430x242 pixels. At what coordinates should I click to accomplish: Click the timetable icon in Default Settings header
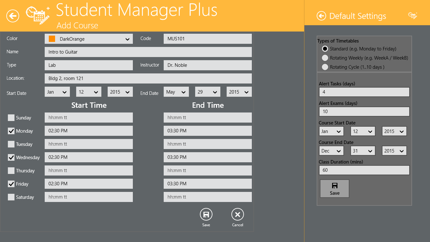[x=412, y=15]
